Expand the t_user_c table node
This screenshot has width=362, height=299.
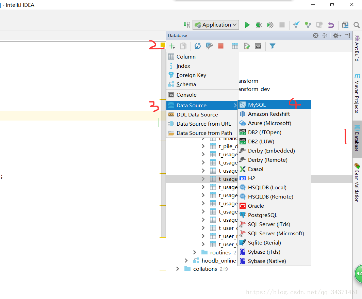pos(203,228)
